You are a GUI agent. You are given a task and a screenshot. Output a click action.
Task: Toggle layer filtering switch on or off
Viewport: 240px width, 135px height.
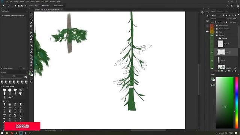tap(238, 15)
